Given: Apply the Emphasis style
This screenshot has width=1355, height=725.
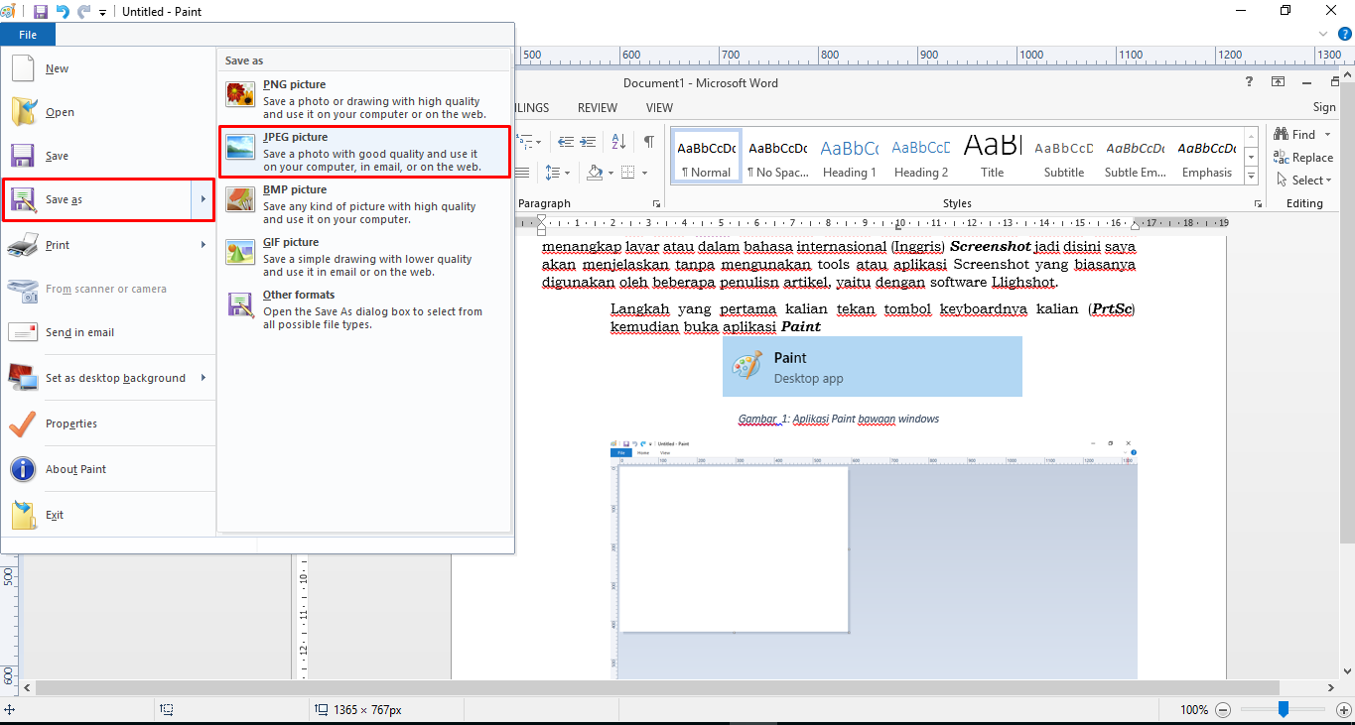Looking at the screenshot, I should [x=1207, y=157].
